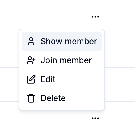
Task: Click the user silhouette in the highlighted item
Action: [x=31, y=41]
